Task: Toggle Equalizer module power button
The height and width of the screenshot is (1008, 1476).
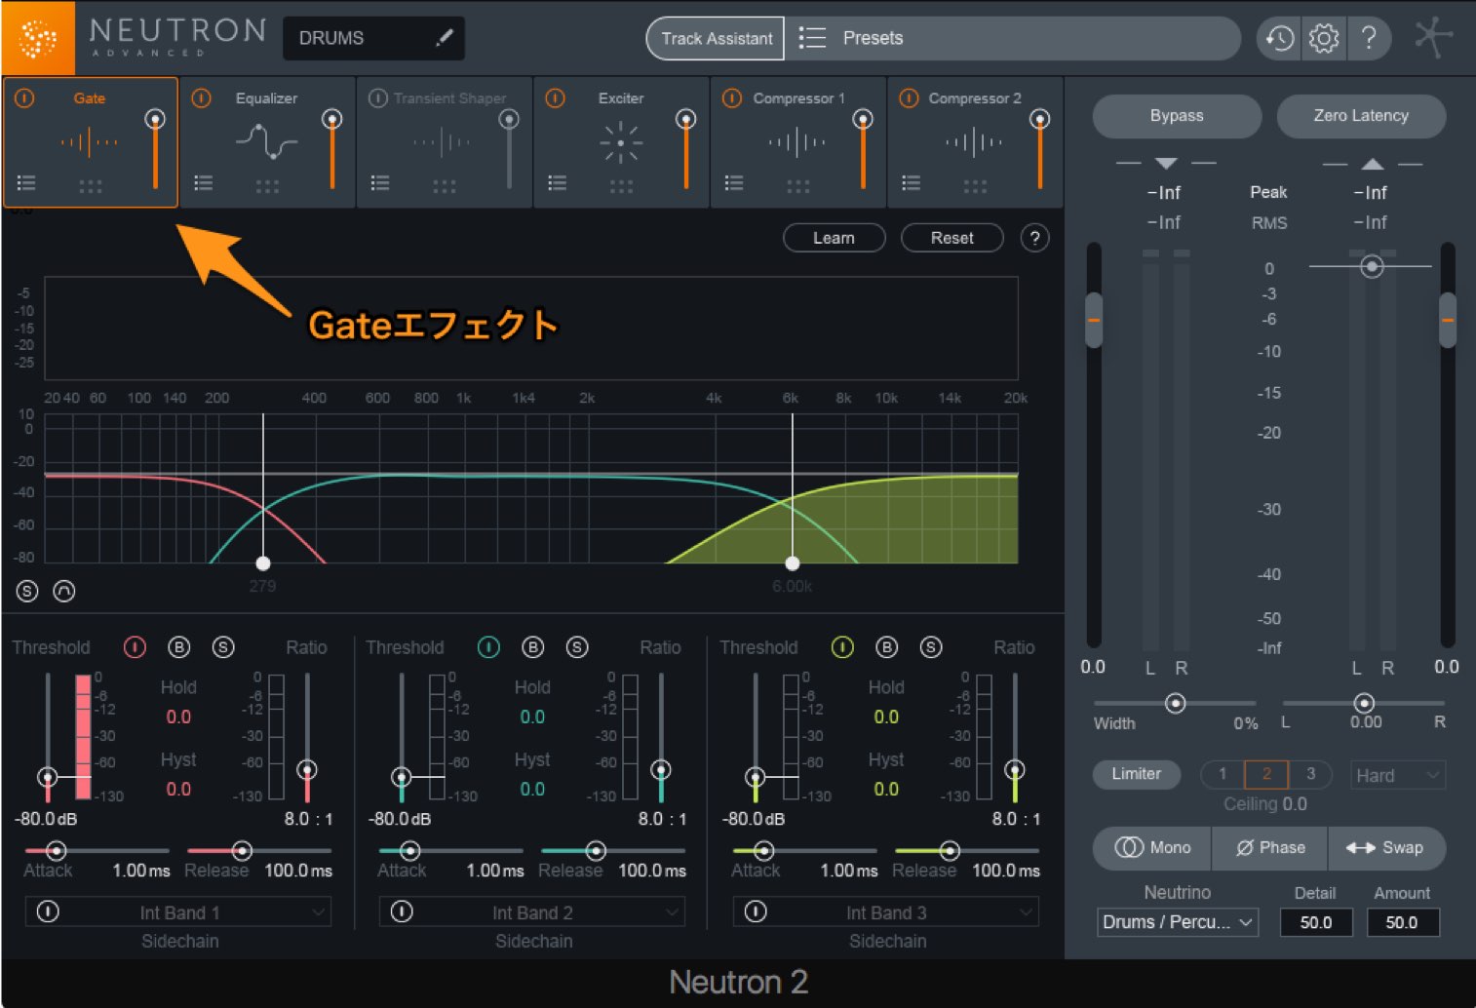Action: click(202, 98)
